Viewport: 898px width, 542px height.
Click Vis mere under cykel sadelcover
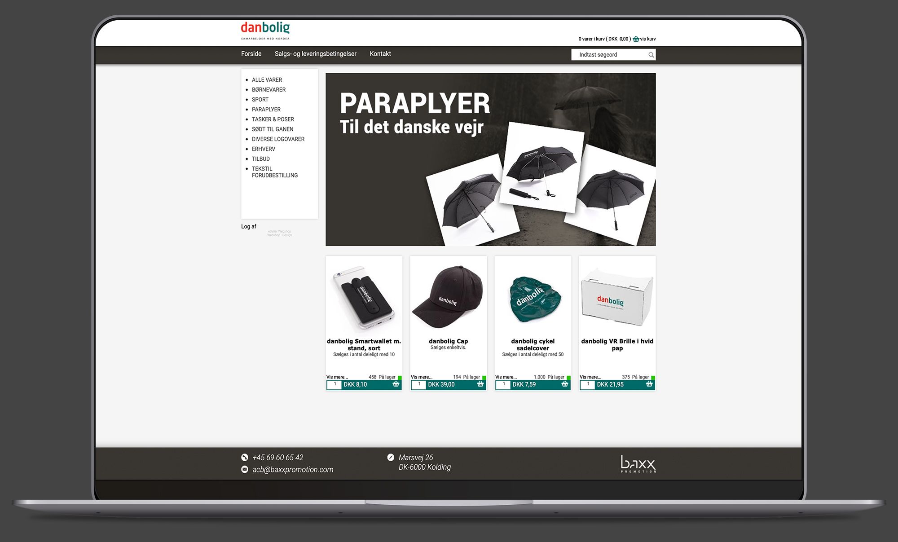click(506, 377)
